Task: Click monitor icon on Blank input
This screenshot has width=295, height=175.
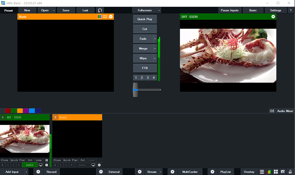Action: pos(93,165)
